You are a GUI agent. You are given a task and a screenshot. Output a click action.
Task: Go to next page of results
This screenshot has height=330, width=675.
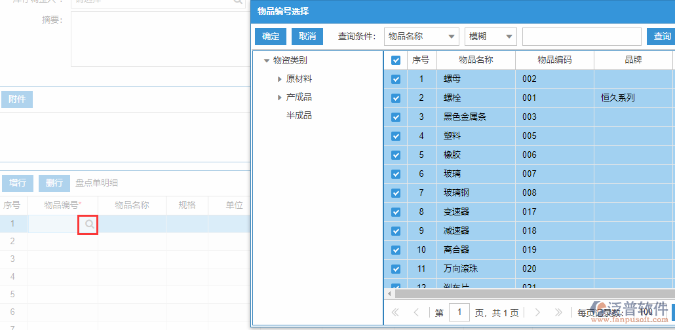(537, 312)
